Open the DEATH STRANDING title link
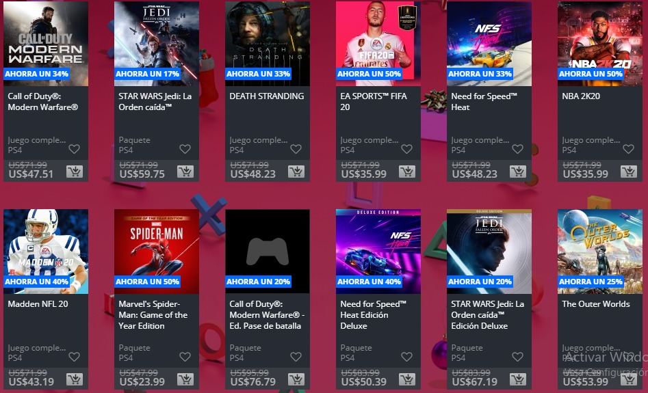This screenshot has height=393, width=648. point(267,96)
